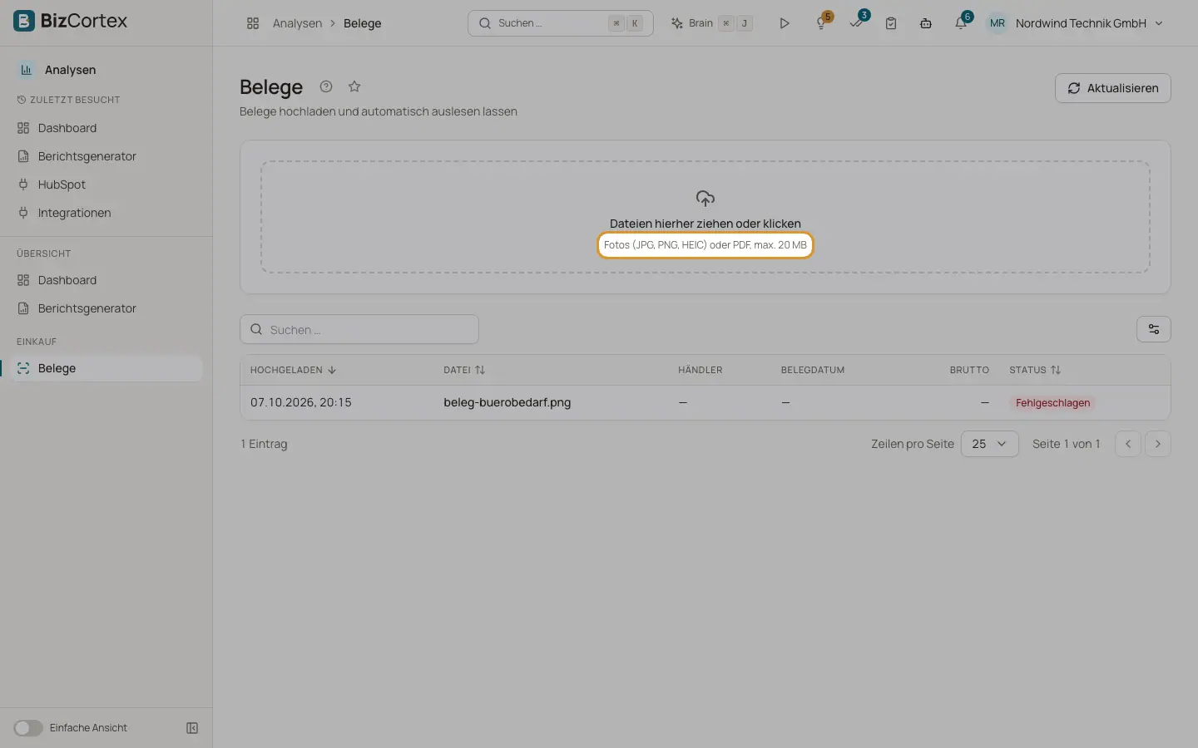Click the MR user avatar
Viewport: 1198px width, 748px height.
[998, 23]
